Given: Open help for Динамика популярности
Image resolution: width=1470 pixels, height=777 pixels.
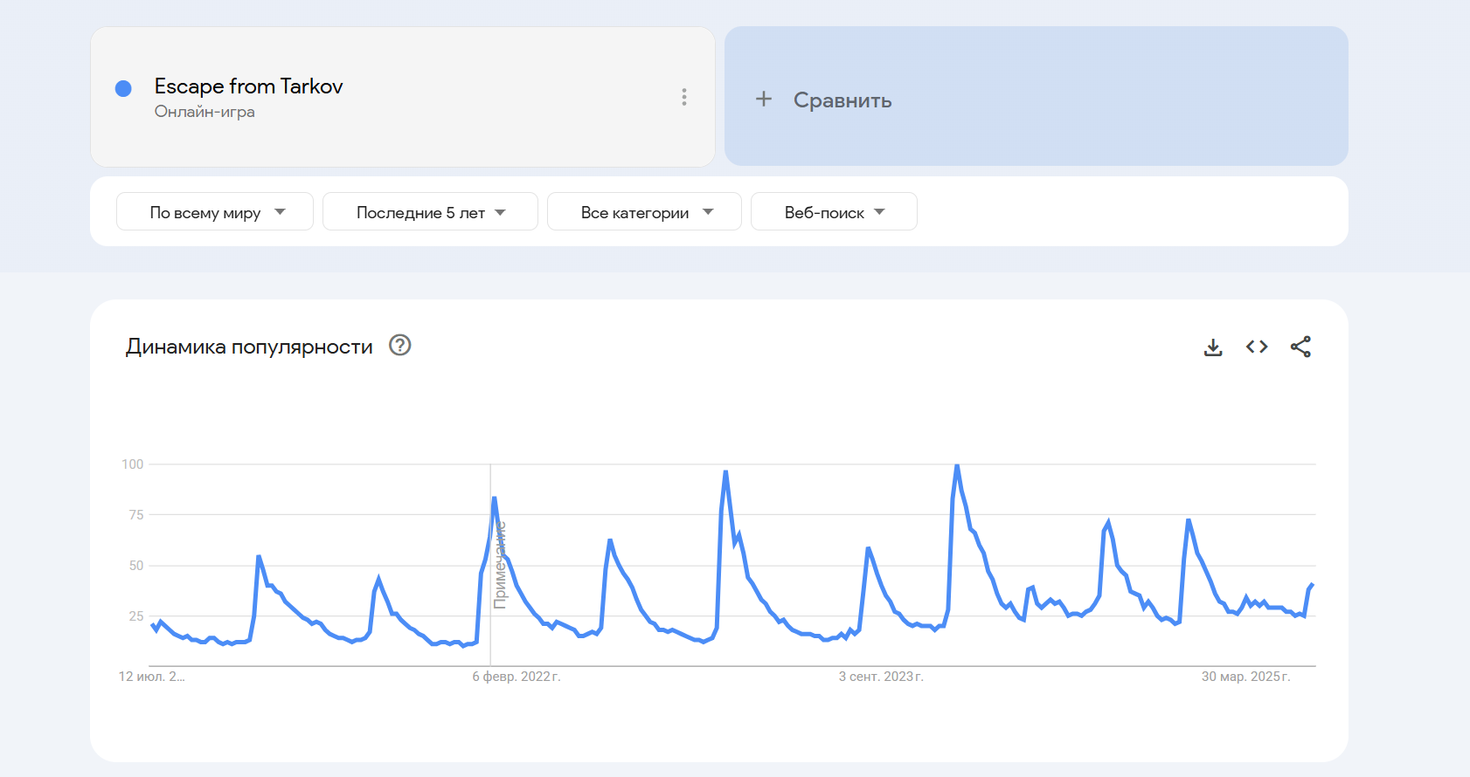Looking at the screenshot, I should coord(400,346).
